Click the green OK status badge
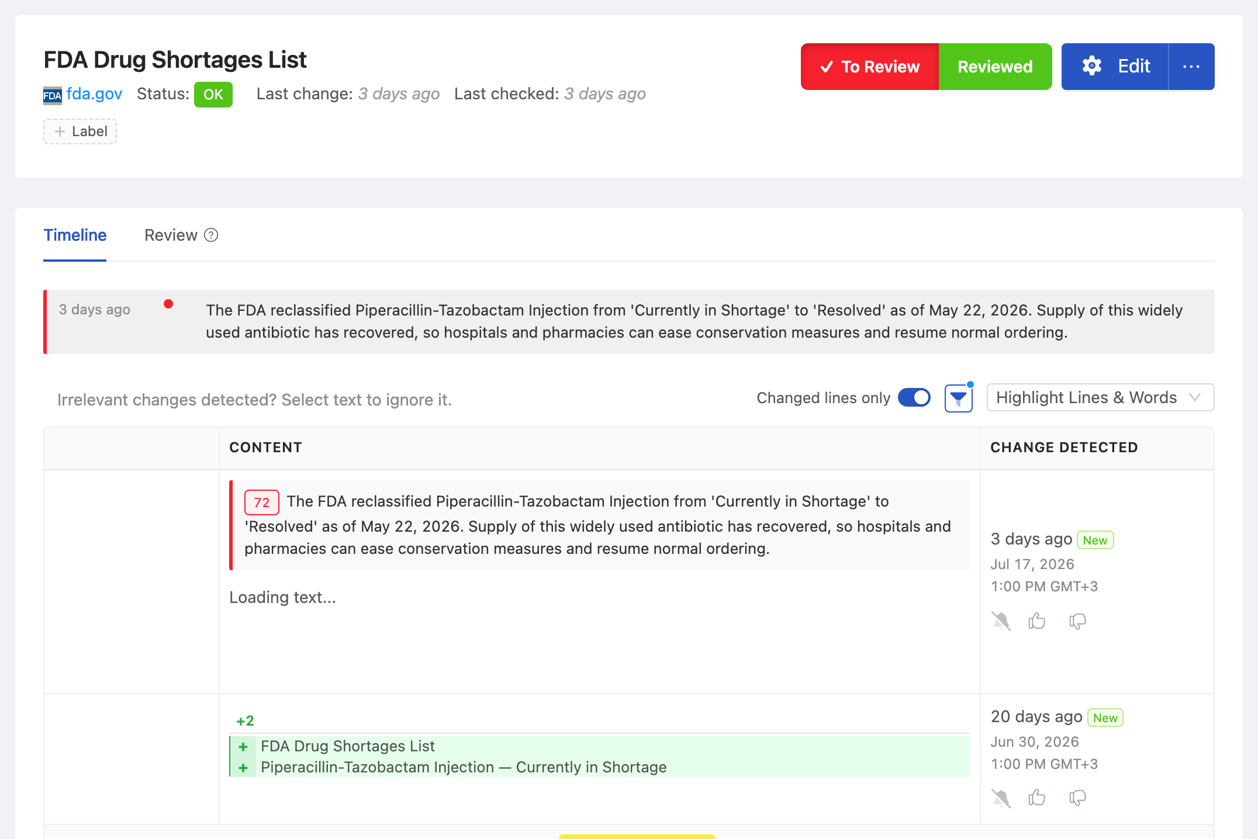The width and height of the screenshot is (1258, 839). pos(213,95)
